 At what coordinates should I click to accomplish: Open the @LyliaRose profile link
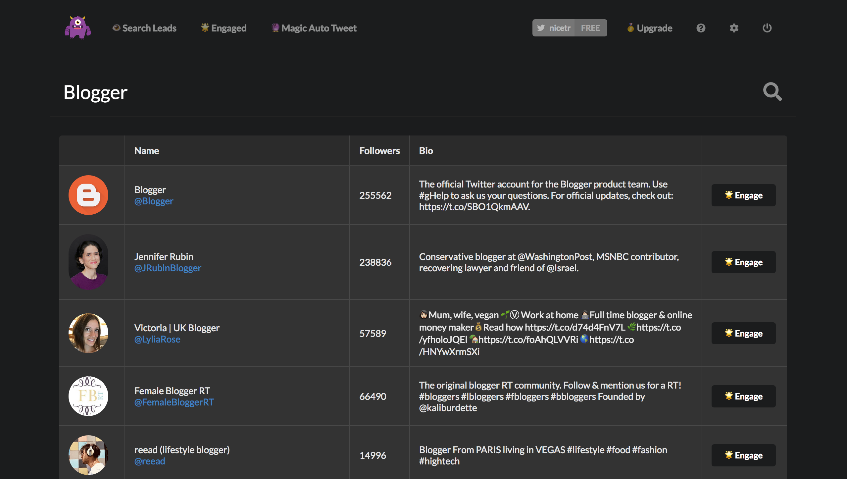tap(157, 339)
